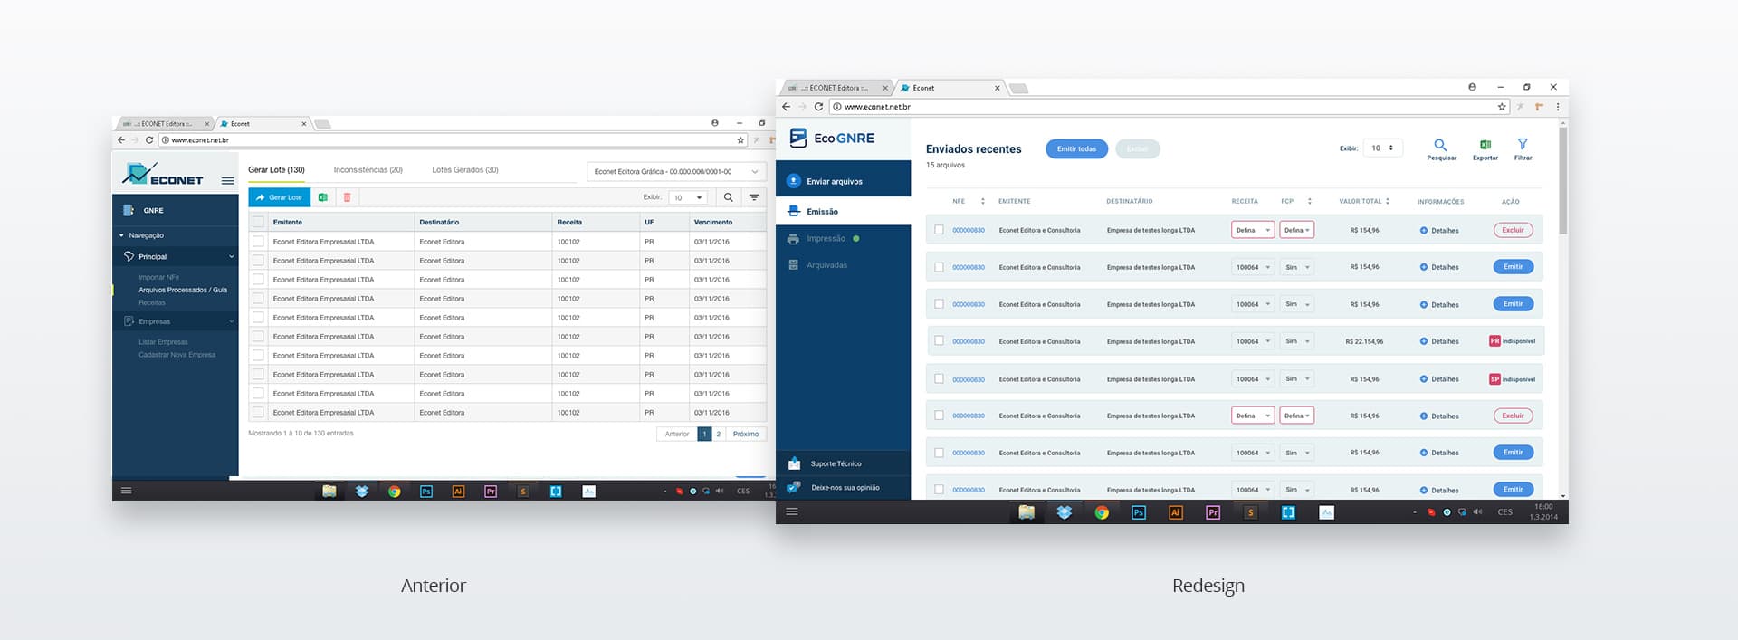Viewport: 1738px width, 640px height.
Task: Click the Emitir todas button
Action: point(1076,148)
